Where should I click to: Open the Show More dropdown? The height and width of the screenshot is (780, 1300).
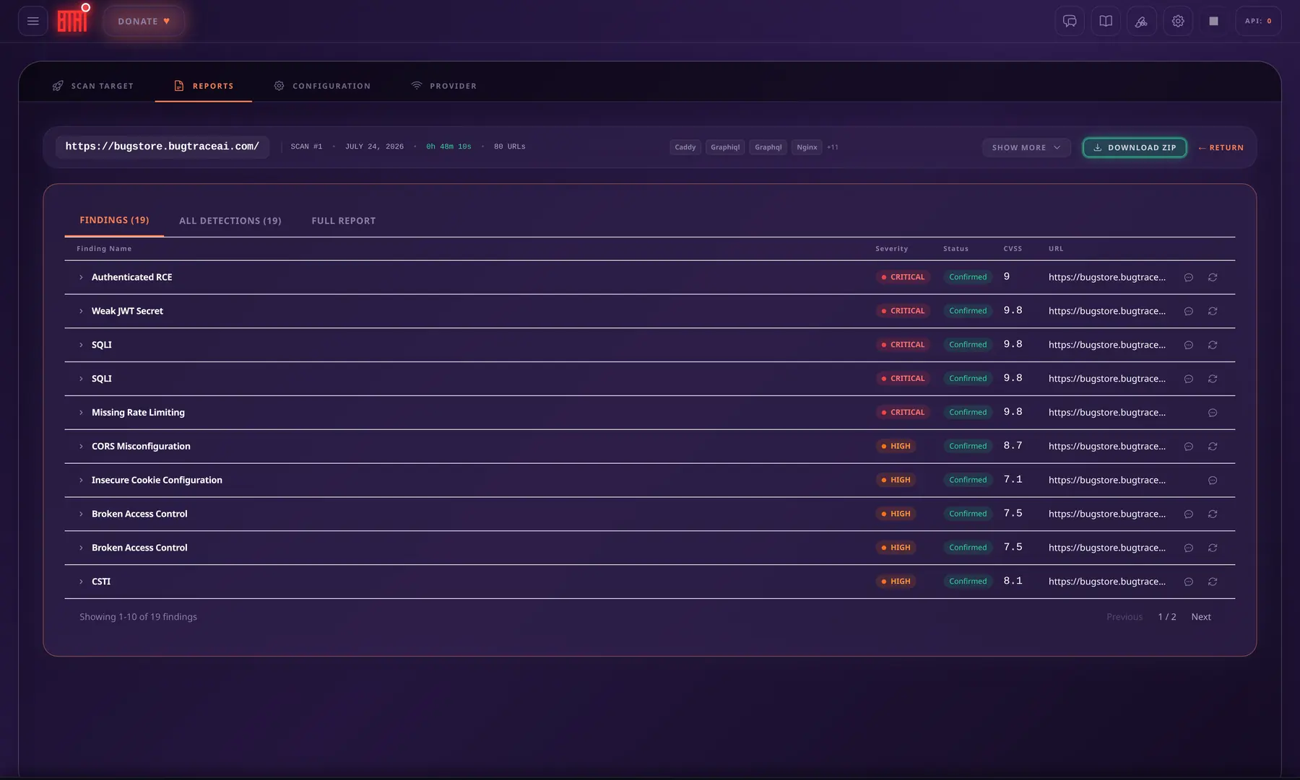coord(1026,147)
